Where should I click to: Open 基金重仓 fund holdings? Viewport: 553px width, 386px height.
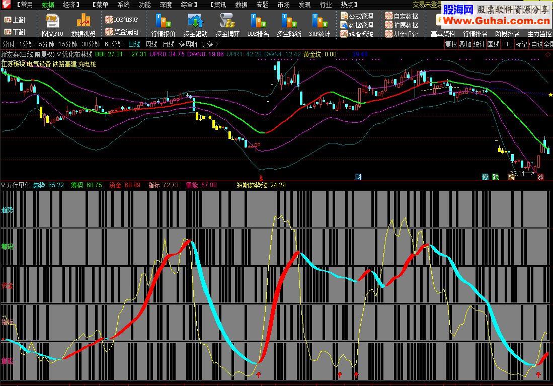402,34
